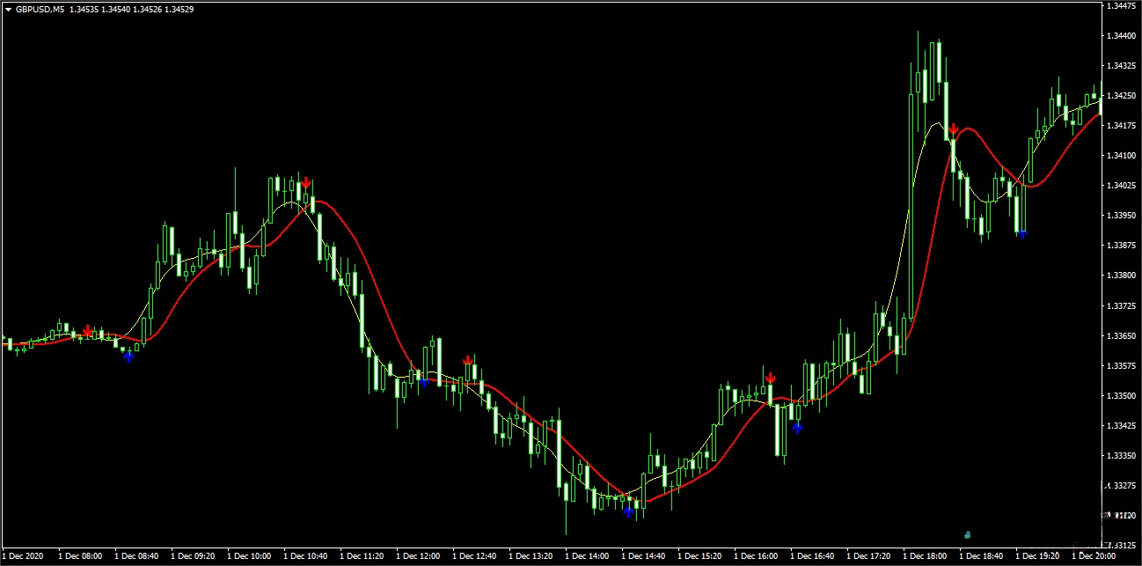The image size is (1142, 566).
Task: Click the close price value 1.34529
Action: point(180,9)
